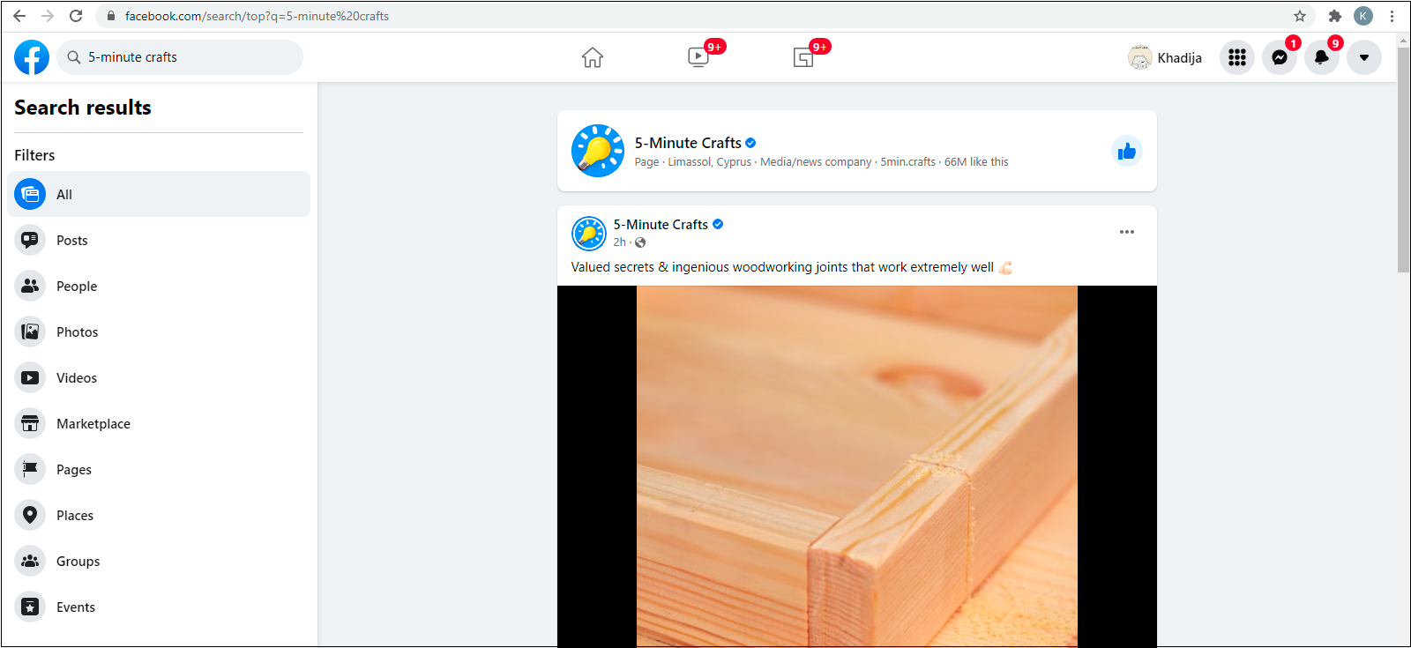This screenshot has height=648, width=1411.
Task: Click the Photos filter icon
Action: coord(30,331)
